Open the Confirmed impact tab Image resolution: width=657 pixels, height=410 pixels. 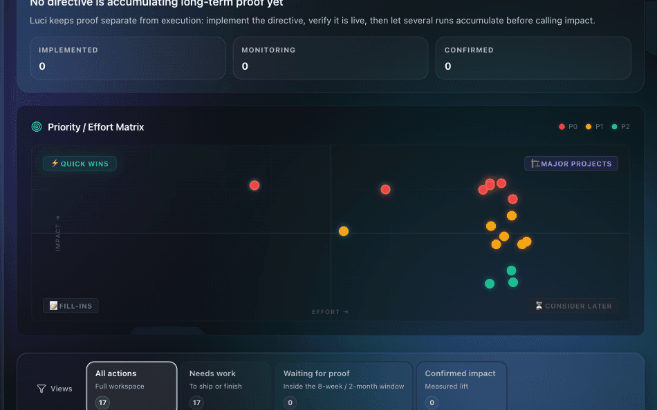click(462, 385)
